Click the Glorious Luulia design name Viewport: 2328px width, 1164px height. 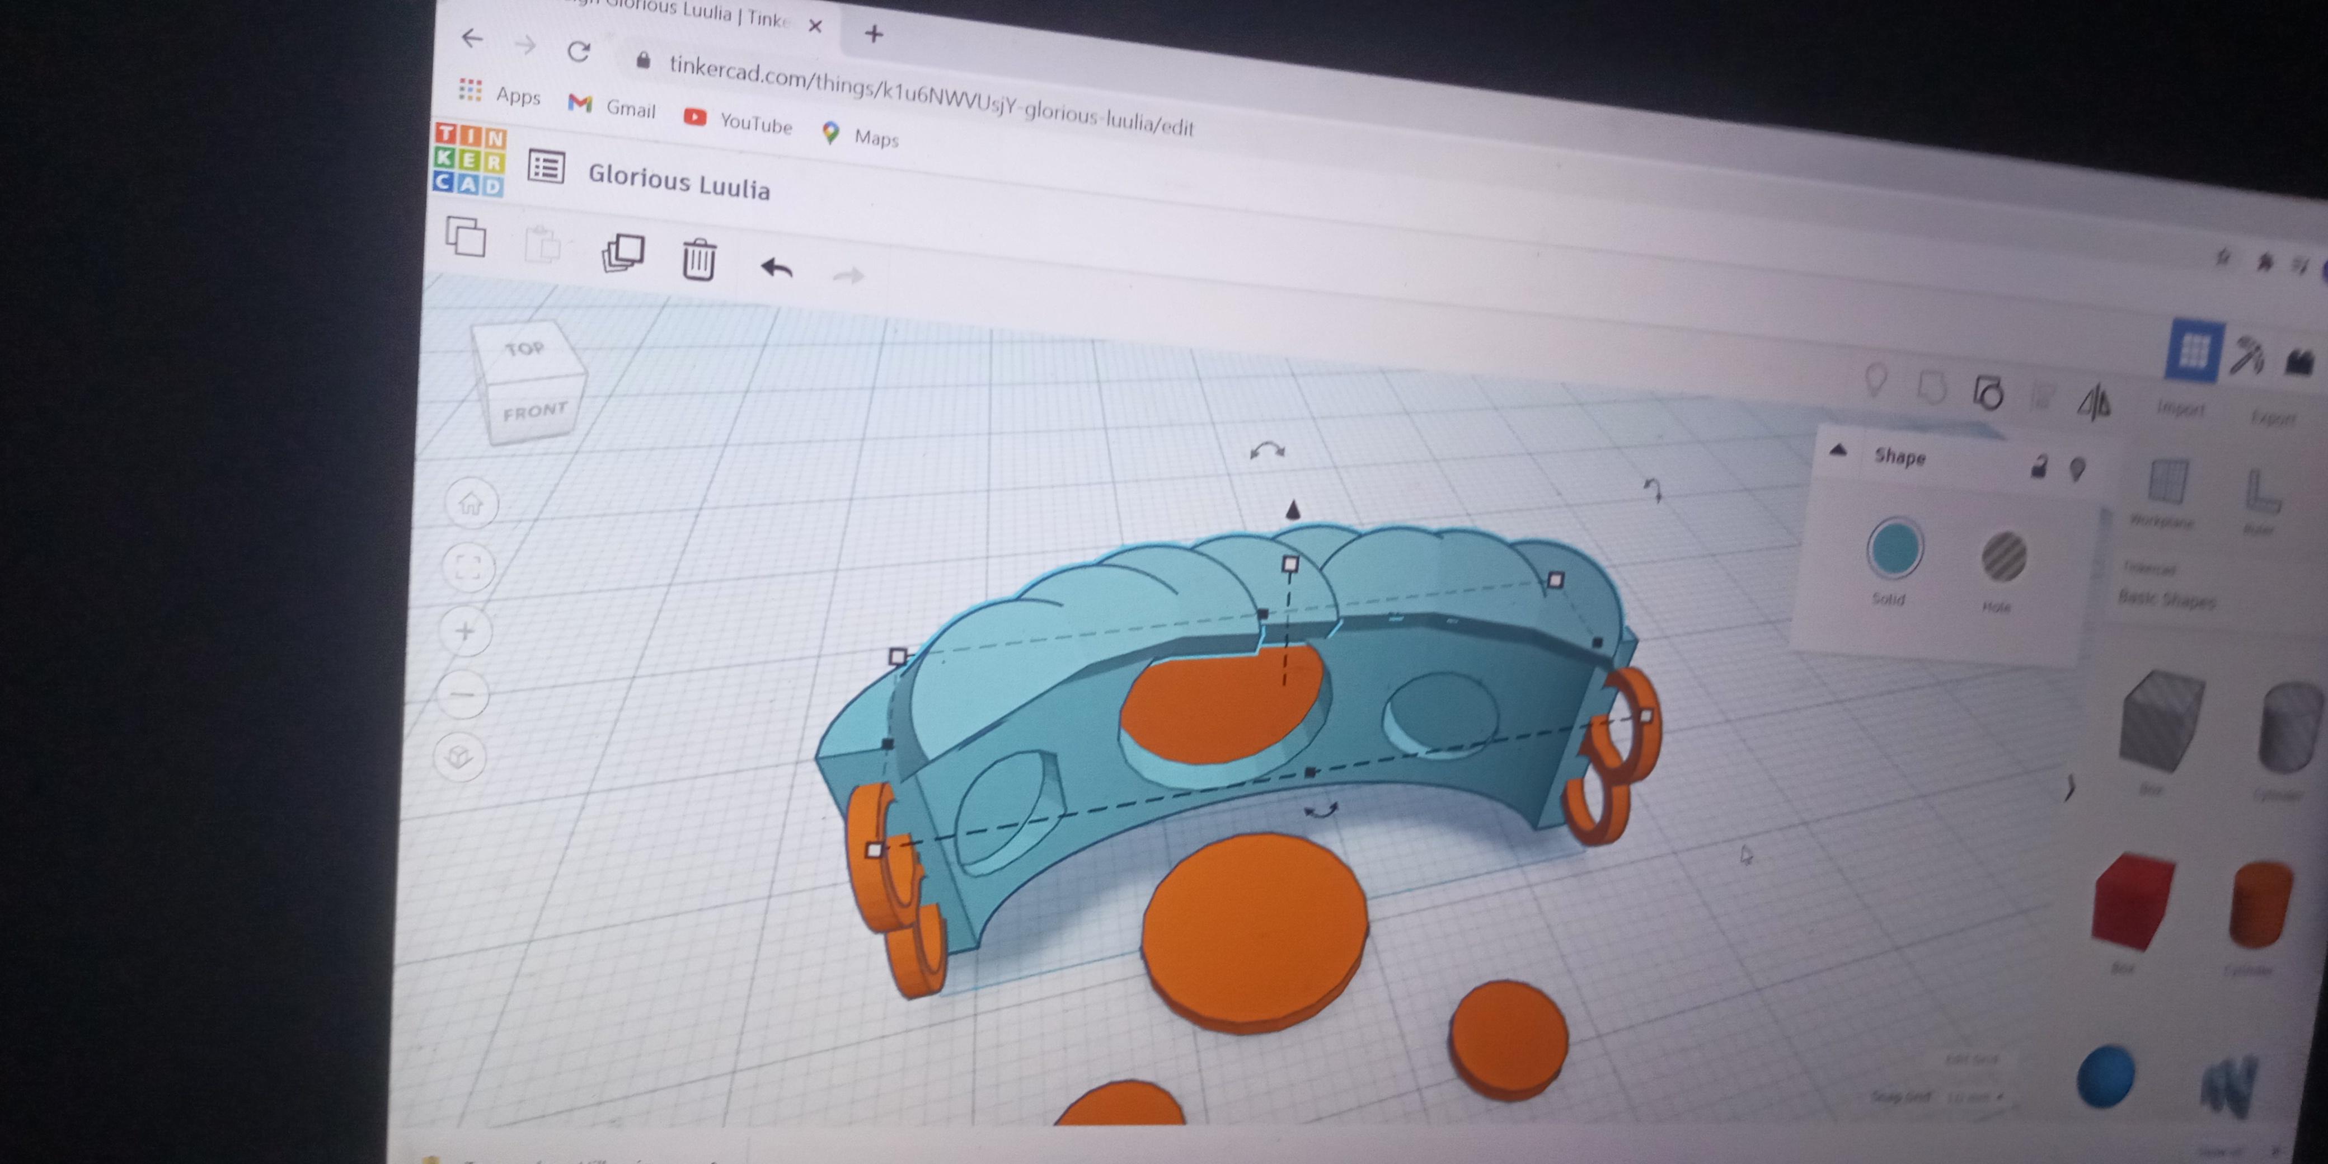coord(679,182)
